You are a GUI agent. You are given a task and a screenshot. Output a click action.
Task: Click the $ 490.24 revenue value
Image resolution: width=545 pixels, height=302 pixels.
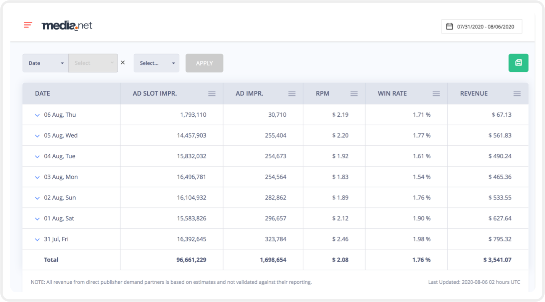(x=500, y=156)
